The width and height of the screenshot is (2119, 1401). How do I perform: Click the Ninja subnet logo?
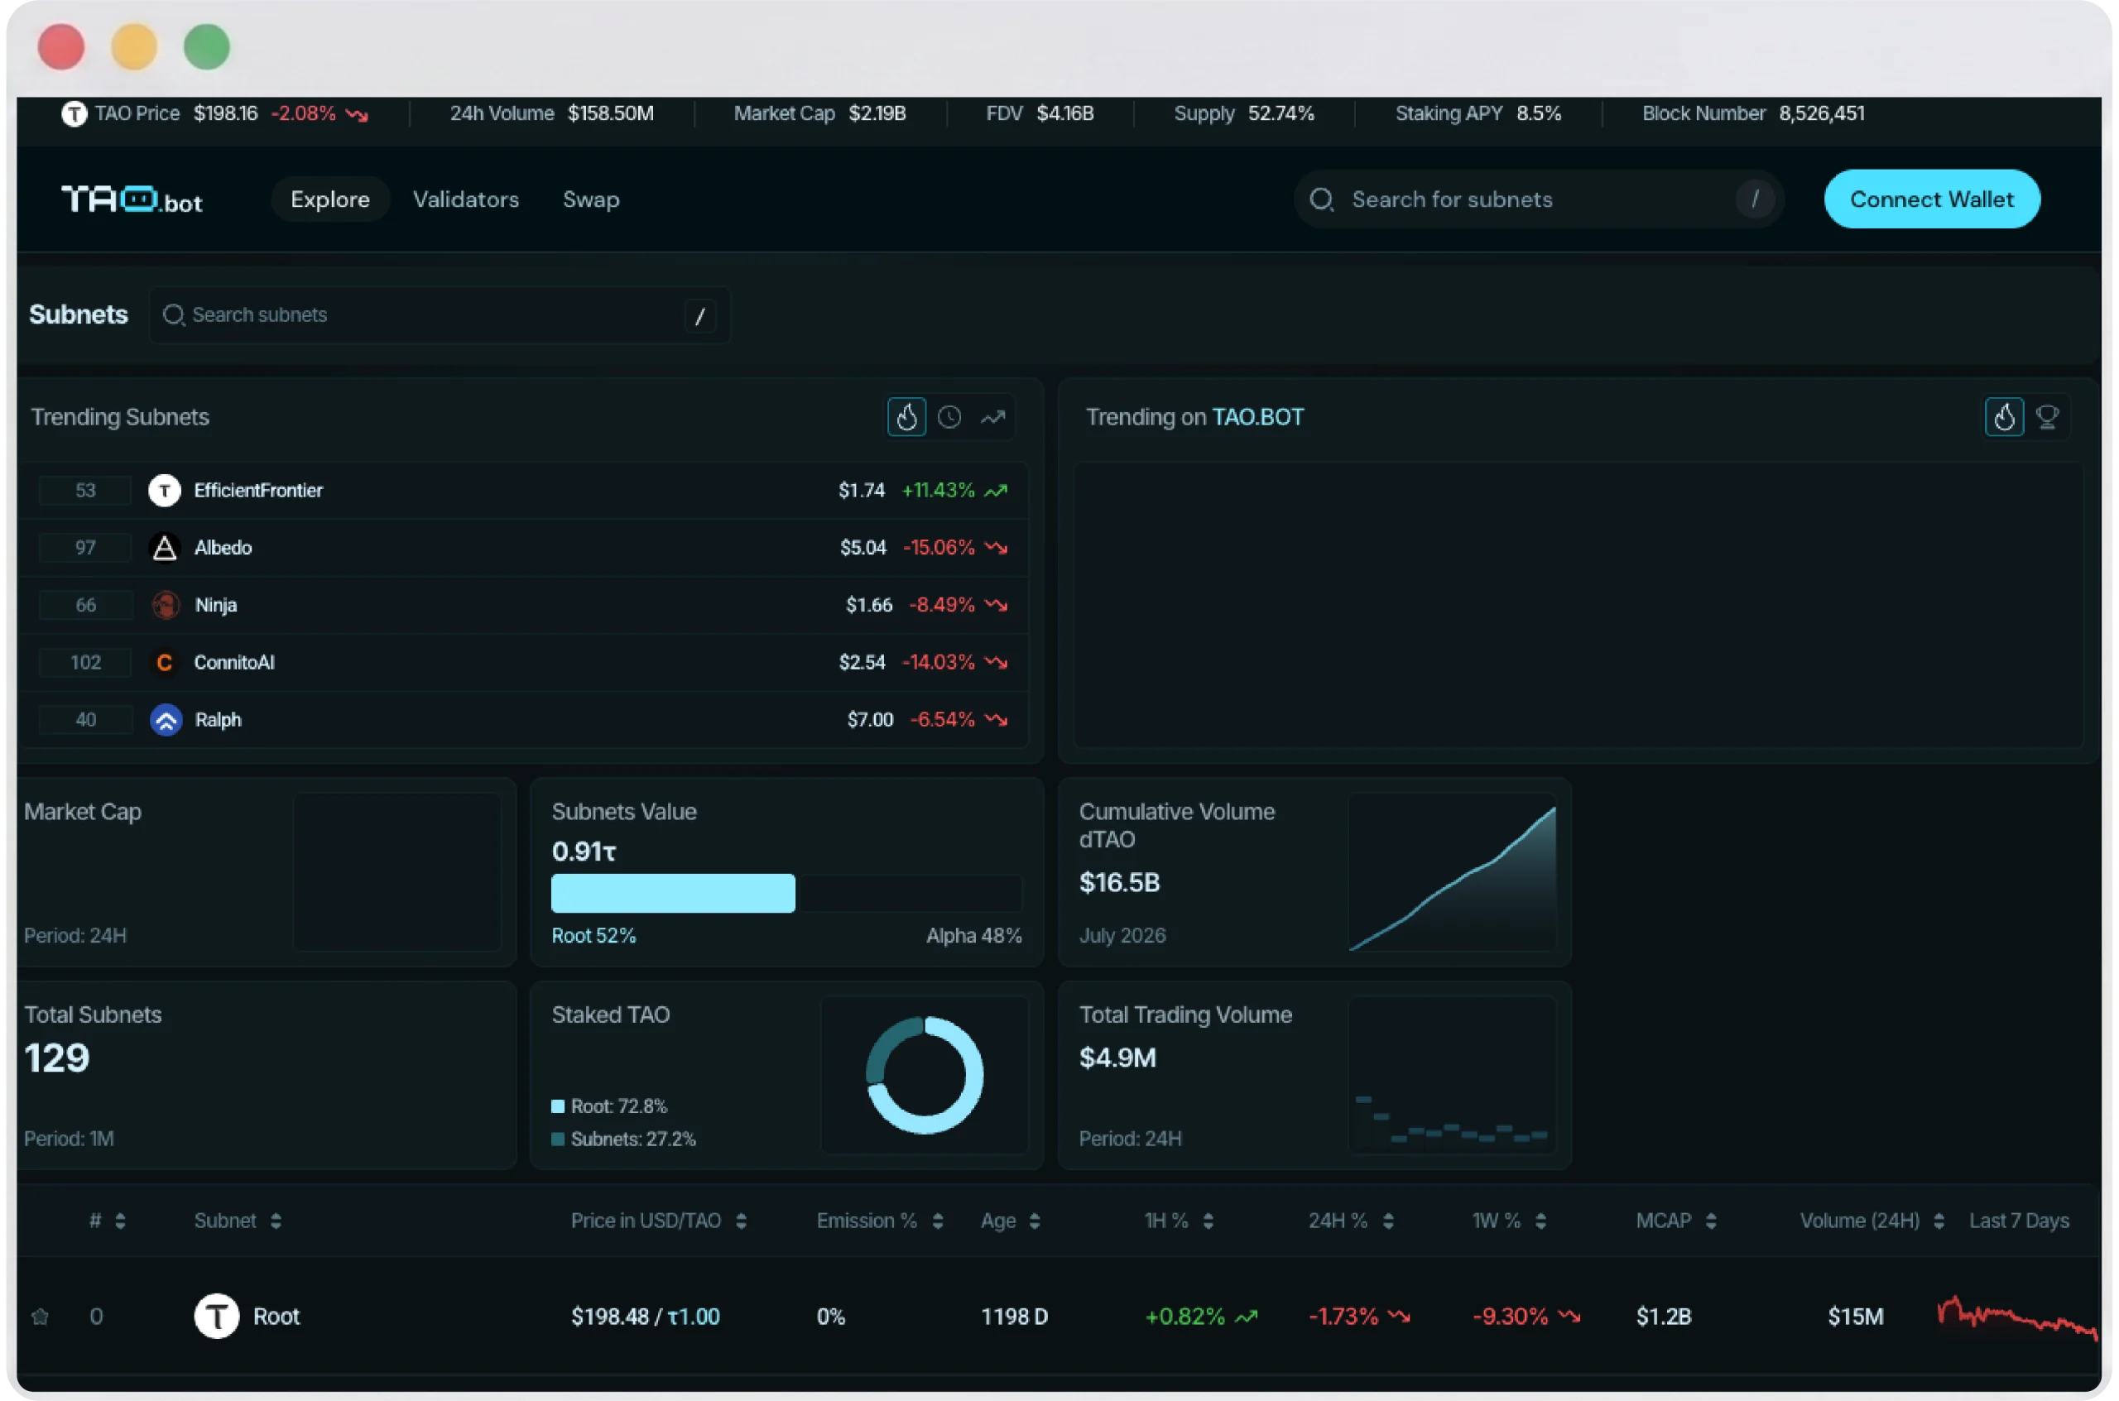click(165, 605)
